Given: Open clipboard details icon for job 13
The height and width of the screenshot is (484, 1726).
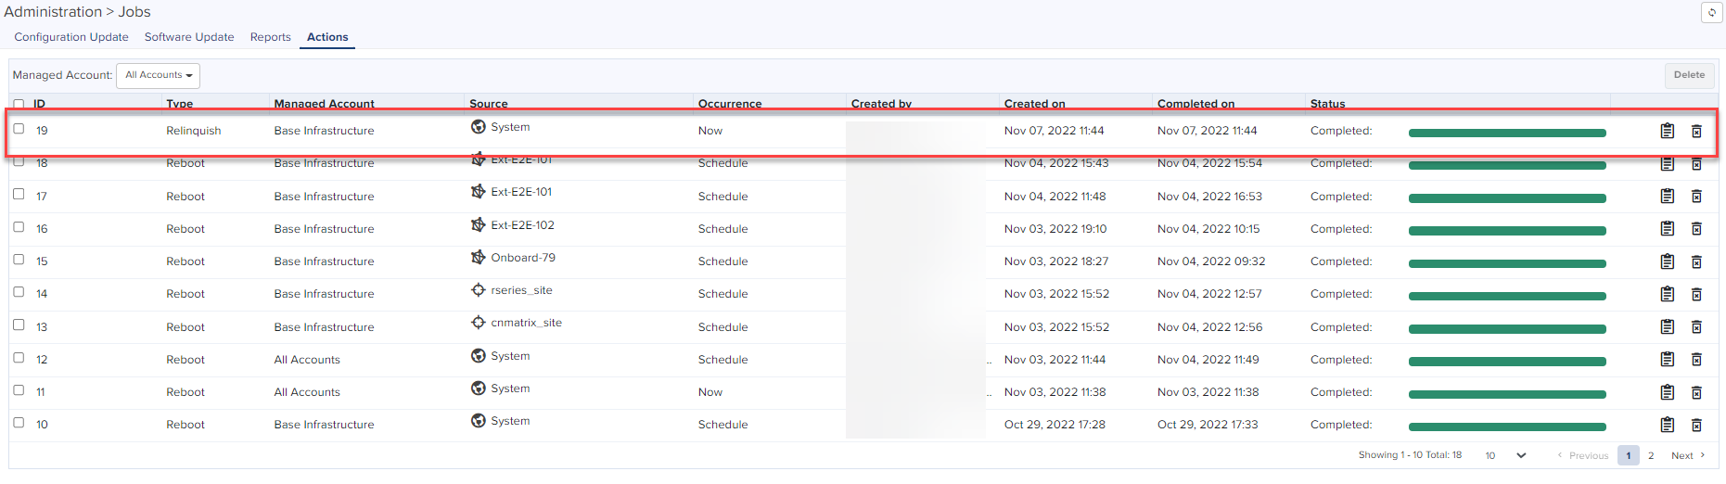Looking at the screenshot, I should 1667,327.
